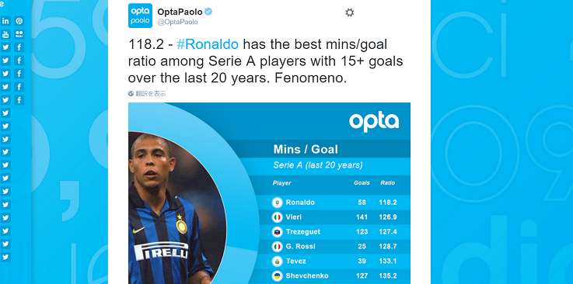Click the topmost Facebook icon in sidebar
Image resolution: width=573 pixels, height=284 pixels.
[x=19, y=47]
